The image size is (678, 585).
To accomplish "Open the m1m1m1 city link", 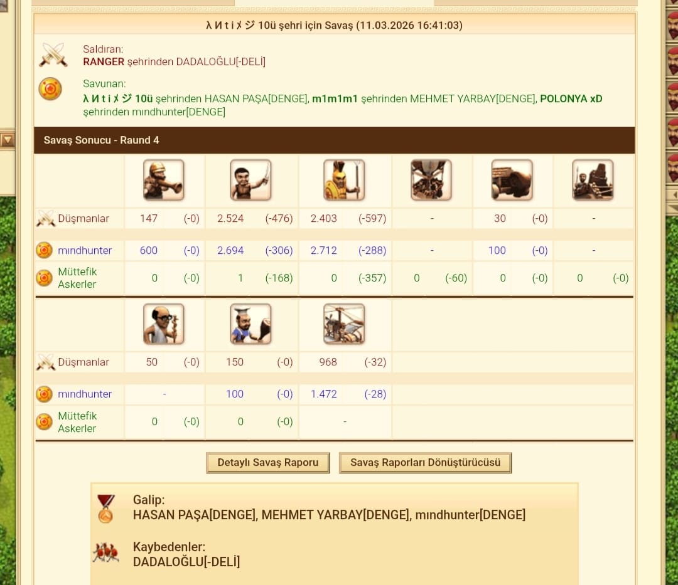I will click(335, 99).
